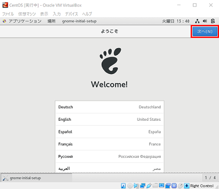The height and width of the screenshot is (189, 219).
Task: Click the hard disk activity status icon
Action: pyautogui.click(x=123, y=186)
